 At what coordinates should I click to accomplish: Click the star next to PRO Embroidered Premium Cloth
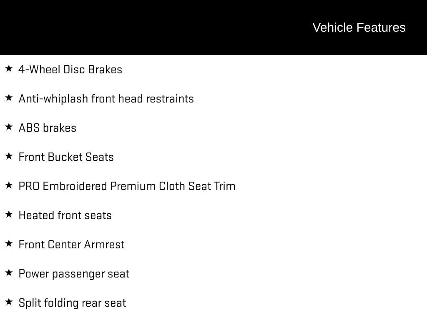(x=9, y=185)
